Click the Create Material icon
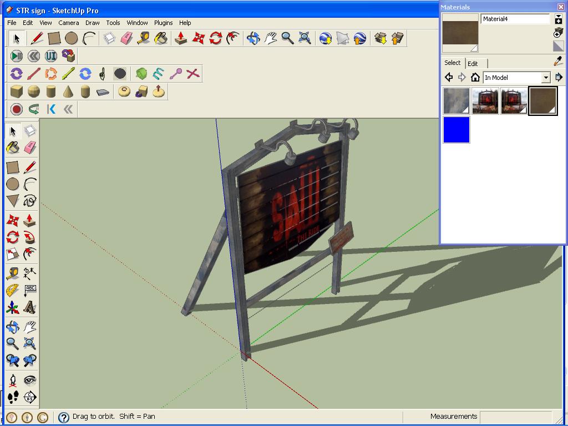The height and width of the screenshot is (426, 568). (x=558, y=33)
